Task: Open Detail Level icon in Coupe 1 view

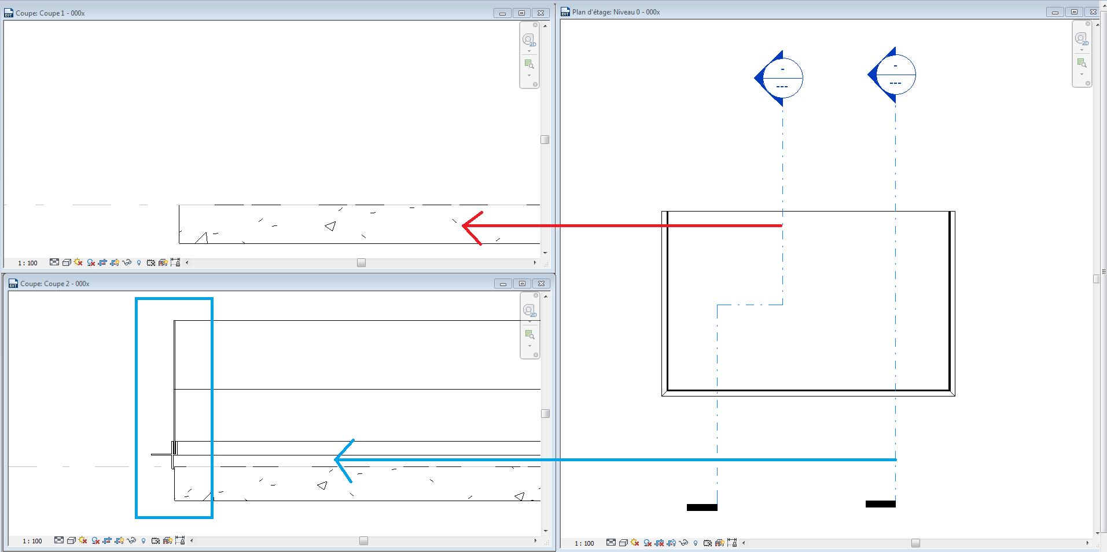Action: pos(54,262)
